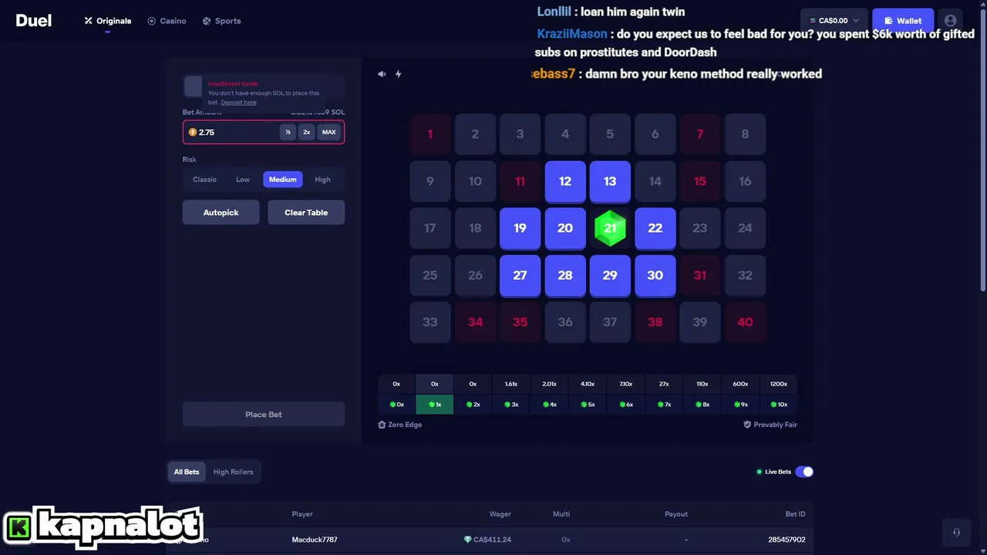The width and height of the screenshot is (987, 555).
Task: Click the green gem on tile 21
Action: (610, 227)
